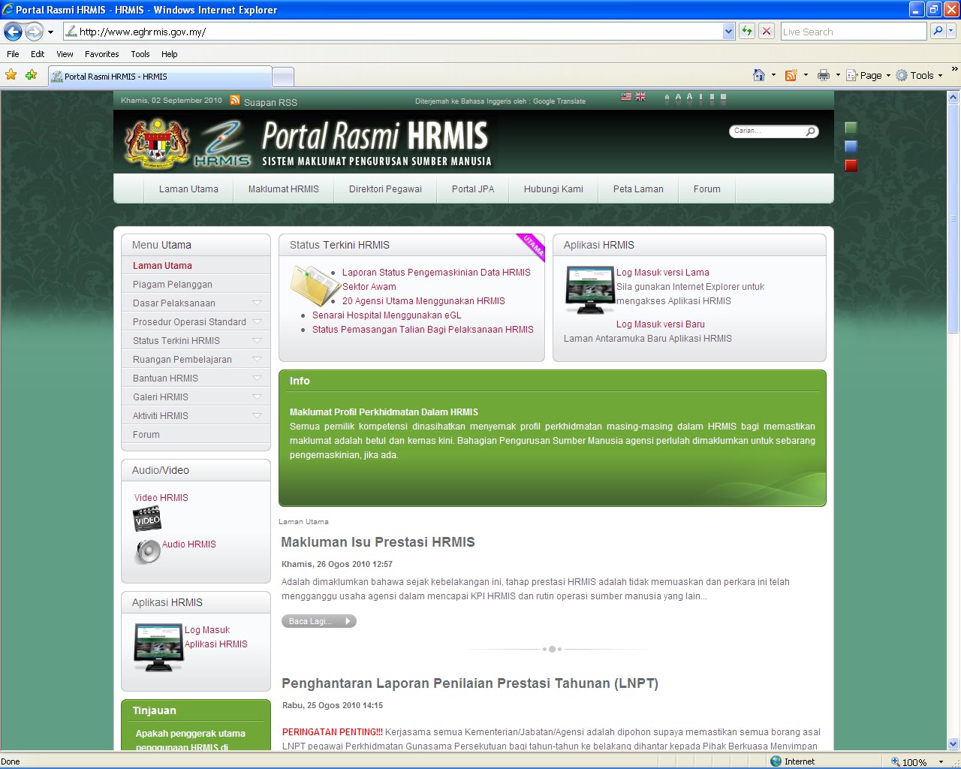Image resolution: width=961 pixels, height=769 pixels.
Task: Refresh the page with the green refresh icon
Action: tap(746, 31)
